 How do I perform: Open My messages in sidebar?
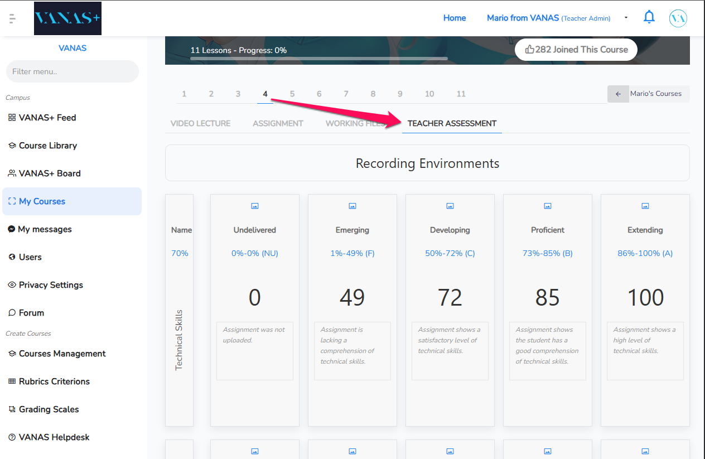[72, 229]
